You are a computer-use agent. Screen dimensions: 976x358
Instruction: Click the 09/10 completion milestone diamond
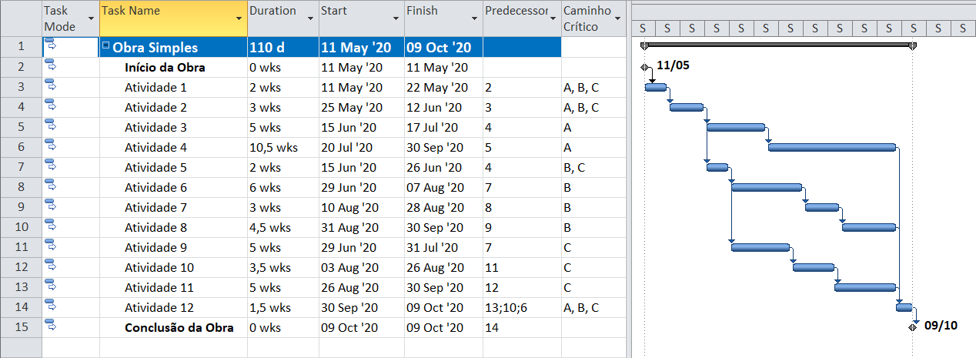click(x=912, y=326)
